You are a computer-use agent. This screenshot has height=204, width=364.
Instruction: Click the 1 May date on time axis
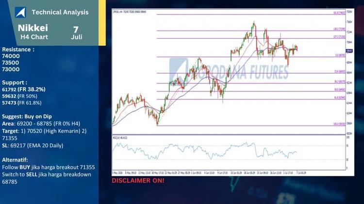pyautogui.click(x=117, y=173)
